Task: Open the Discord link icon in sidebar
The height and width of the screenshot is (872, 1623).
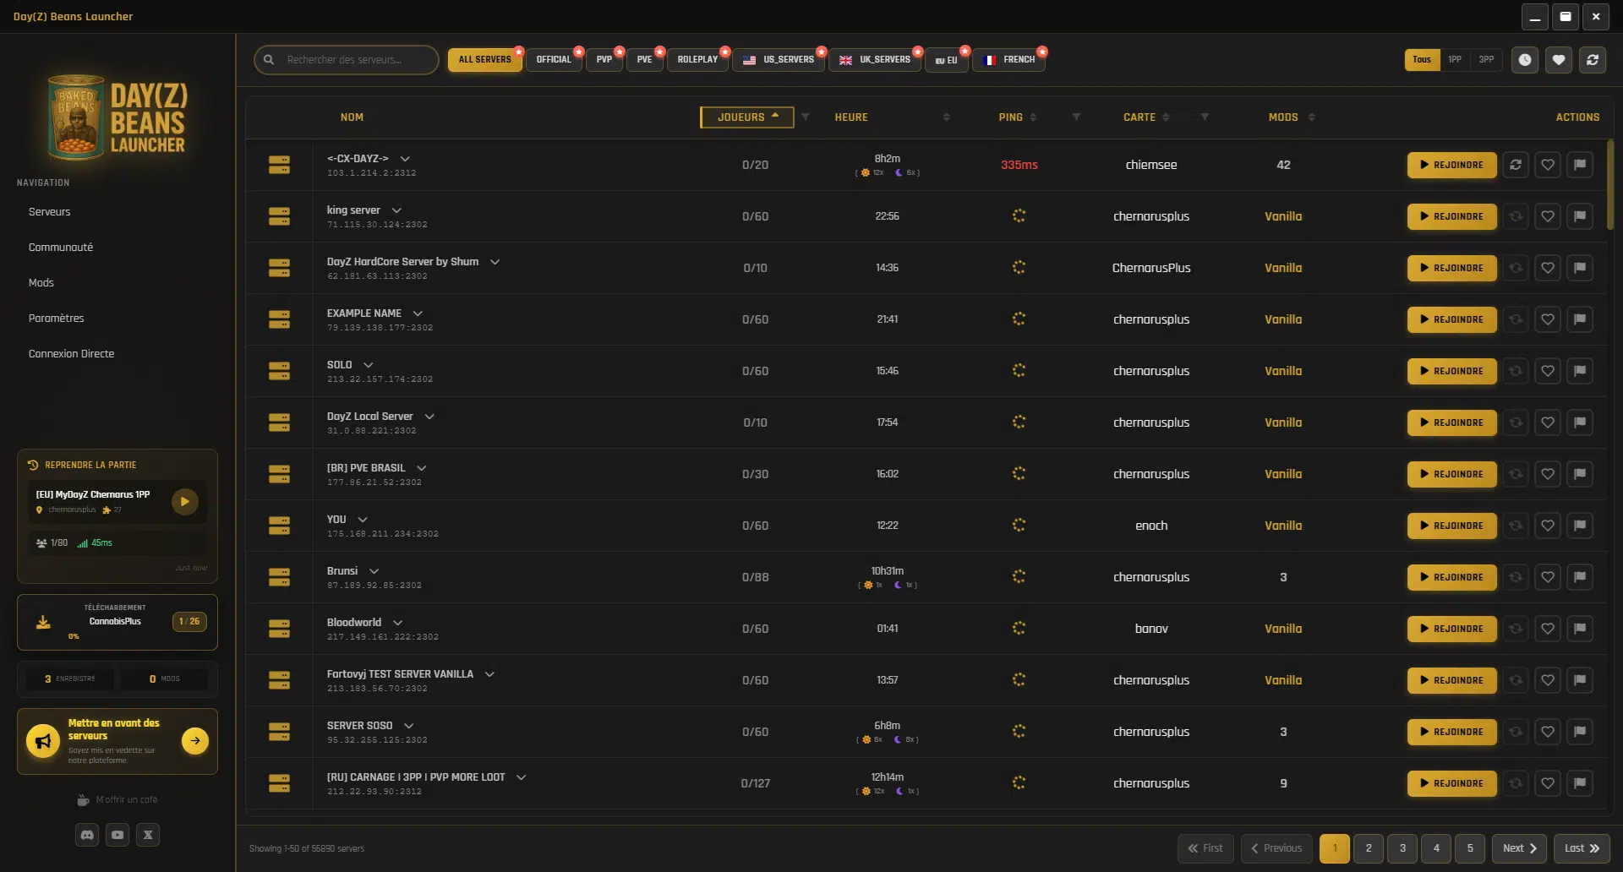Action: click(x=87, y=835)
